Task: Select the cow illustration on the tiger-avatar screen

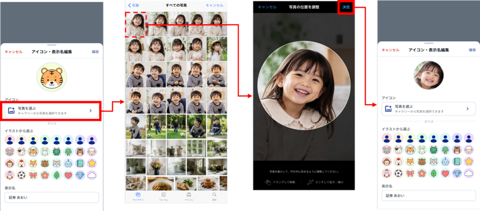Action: coord(22,152)
